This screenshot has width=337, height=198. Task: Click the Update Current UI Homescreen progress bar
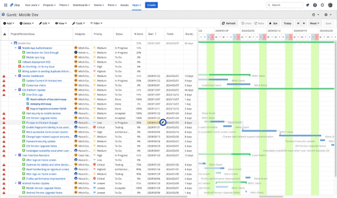tap(213, 80)
